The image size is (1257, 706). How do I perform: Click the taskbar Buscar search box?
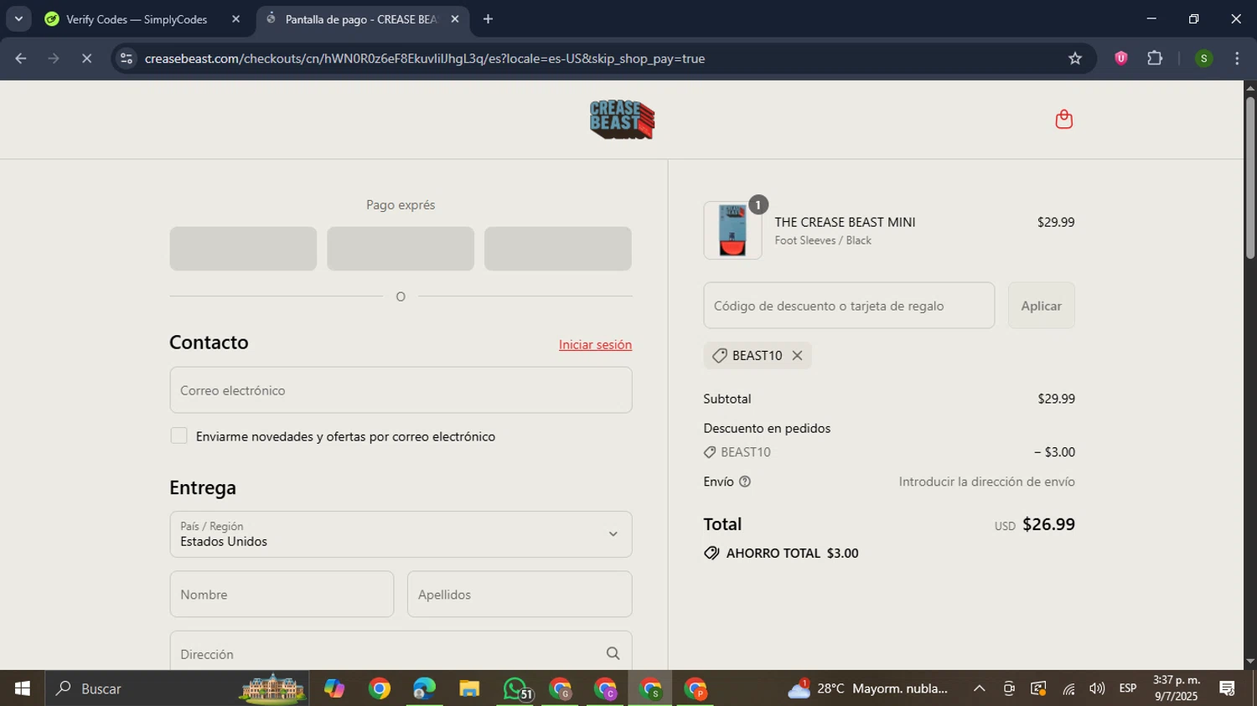(176, 688)
